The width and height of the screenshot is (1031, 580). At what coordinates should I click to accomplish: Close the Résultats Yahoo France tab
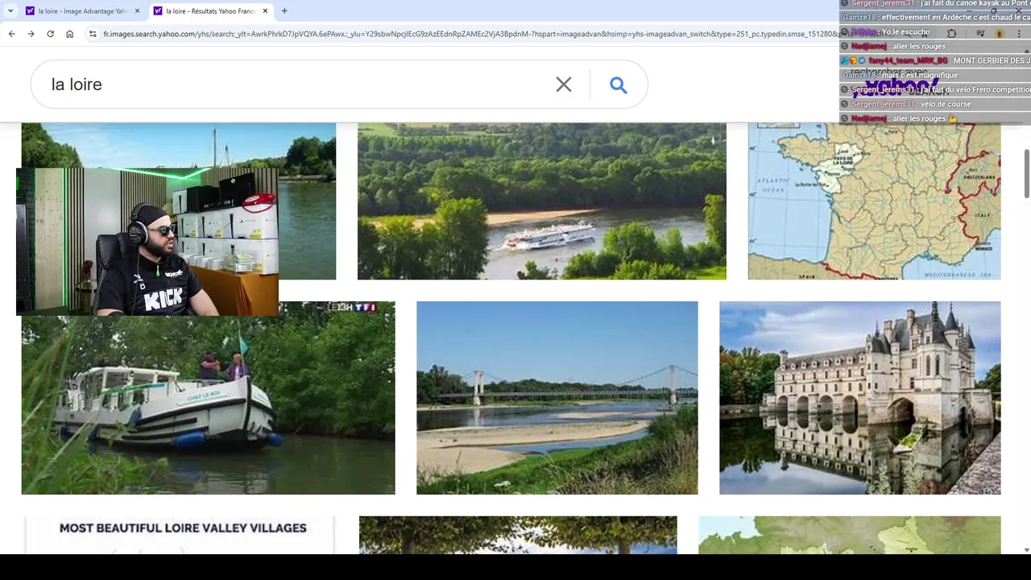tap(265, 11)
